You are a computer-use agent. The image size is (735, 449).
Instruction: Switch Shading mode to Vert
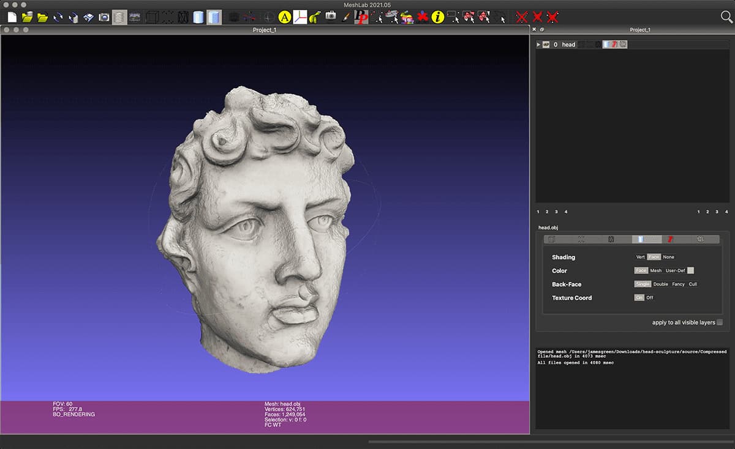click(x=641, y=257)
